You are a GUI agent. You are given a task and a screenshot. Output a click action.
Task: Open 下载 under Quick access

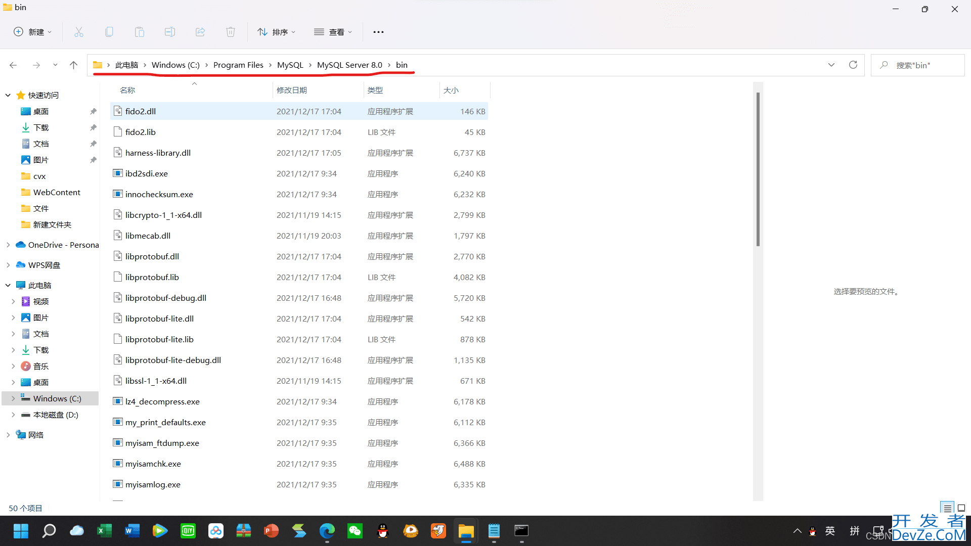[41, 127]
